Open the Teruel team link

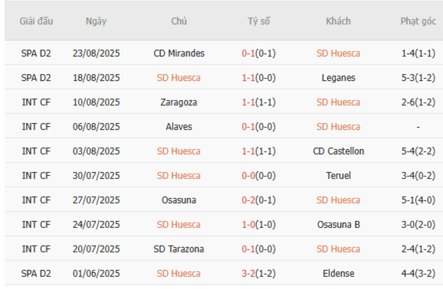click(x=338, y=175)
